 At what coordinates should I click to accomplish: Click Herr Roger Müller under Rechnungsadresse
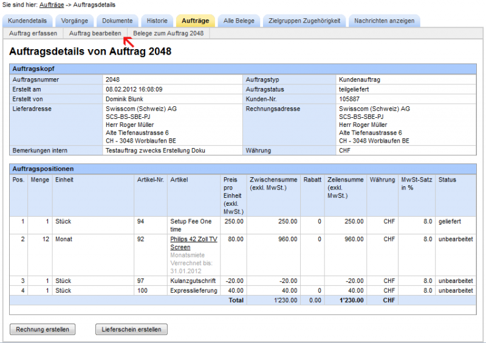coord(363,125)
